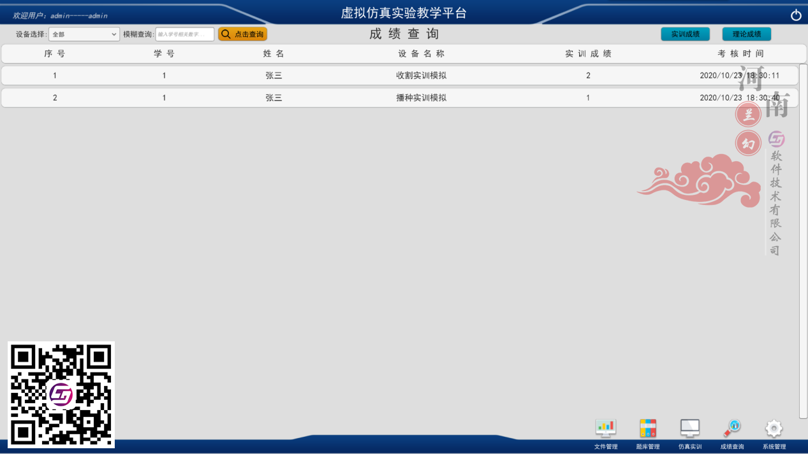The width and height of the screenshot is (808, 454).
Task: Click the 虚拟仿真实验教学平台 title banner
Action: point(404,11)
